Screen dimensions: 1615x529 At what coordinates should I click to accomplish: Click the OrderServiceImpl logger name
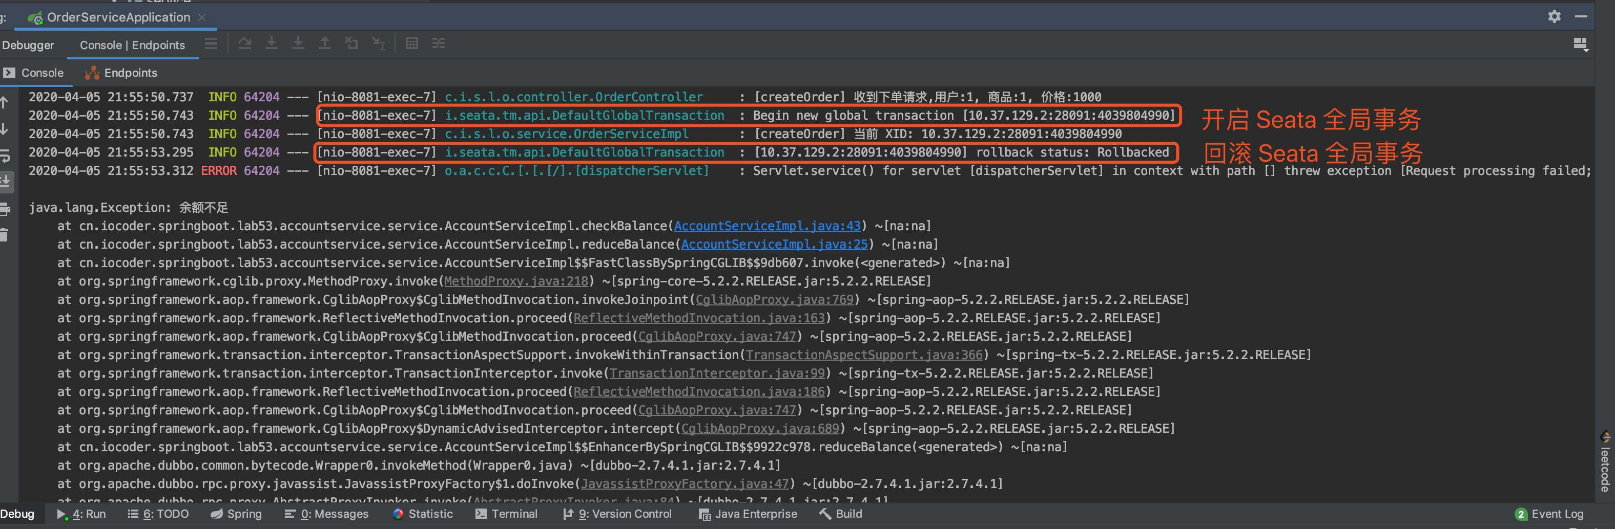point(567,134)
